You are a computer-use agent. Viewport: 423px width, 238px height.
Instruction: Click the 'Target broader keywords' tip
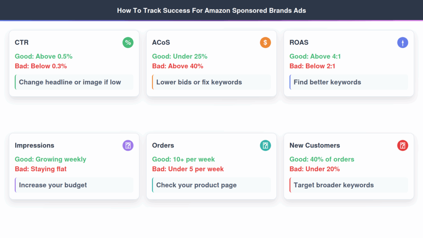333,185
